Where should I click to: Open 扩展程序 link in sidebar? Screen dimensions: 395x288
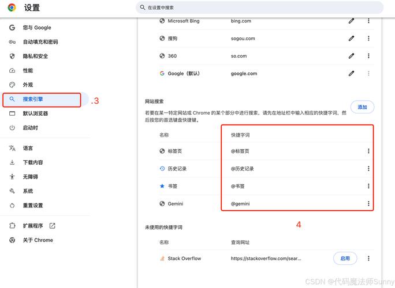[33, 226]
